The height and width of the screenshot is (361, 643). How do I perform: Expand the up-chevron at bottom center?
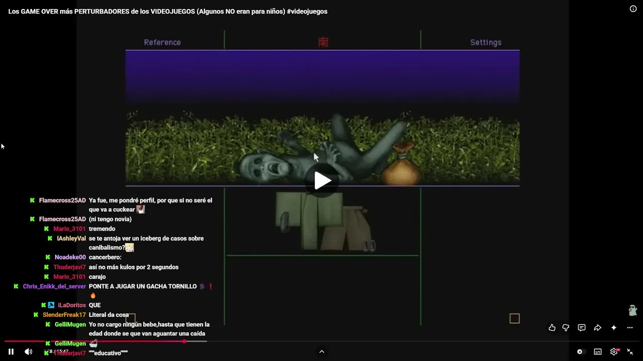click(x=322, y=352)
